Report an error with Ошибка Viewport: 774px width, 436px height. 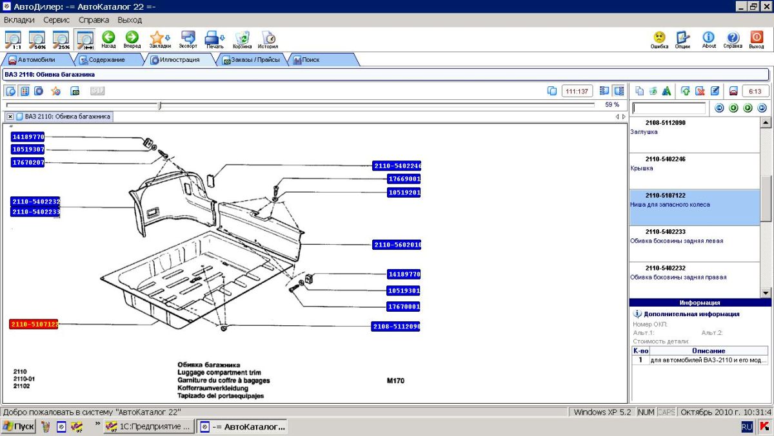pyautogui.click(x=659, y=40)
